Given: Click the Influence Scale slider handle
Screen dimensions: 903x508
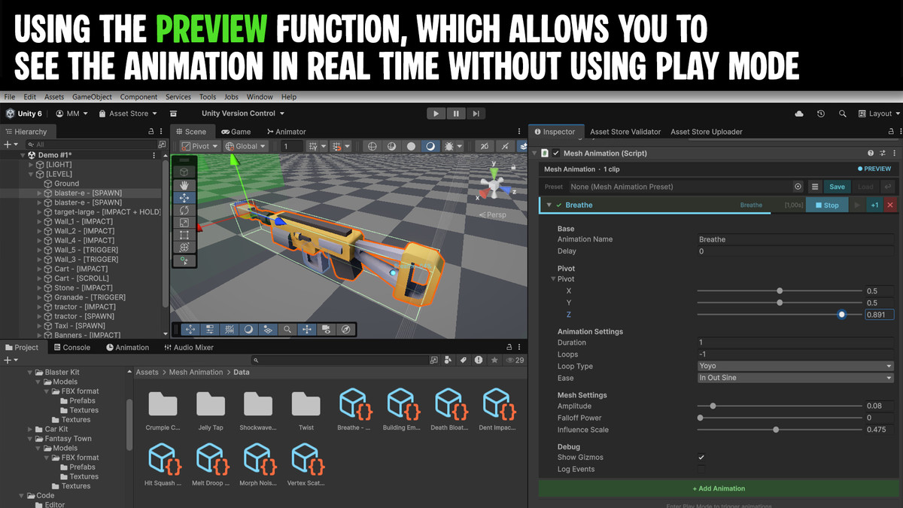Looking at the screenshot, I should click(x=775, y=430).
